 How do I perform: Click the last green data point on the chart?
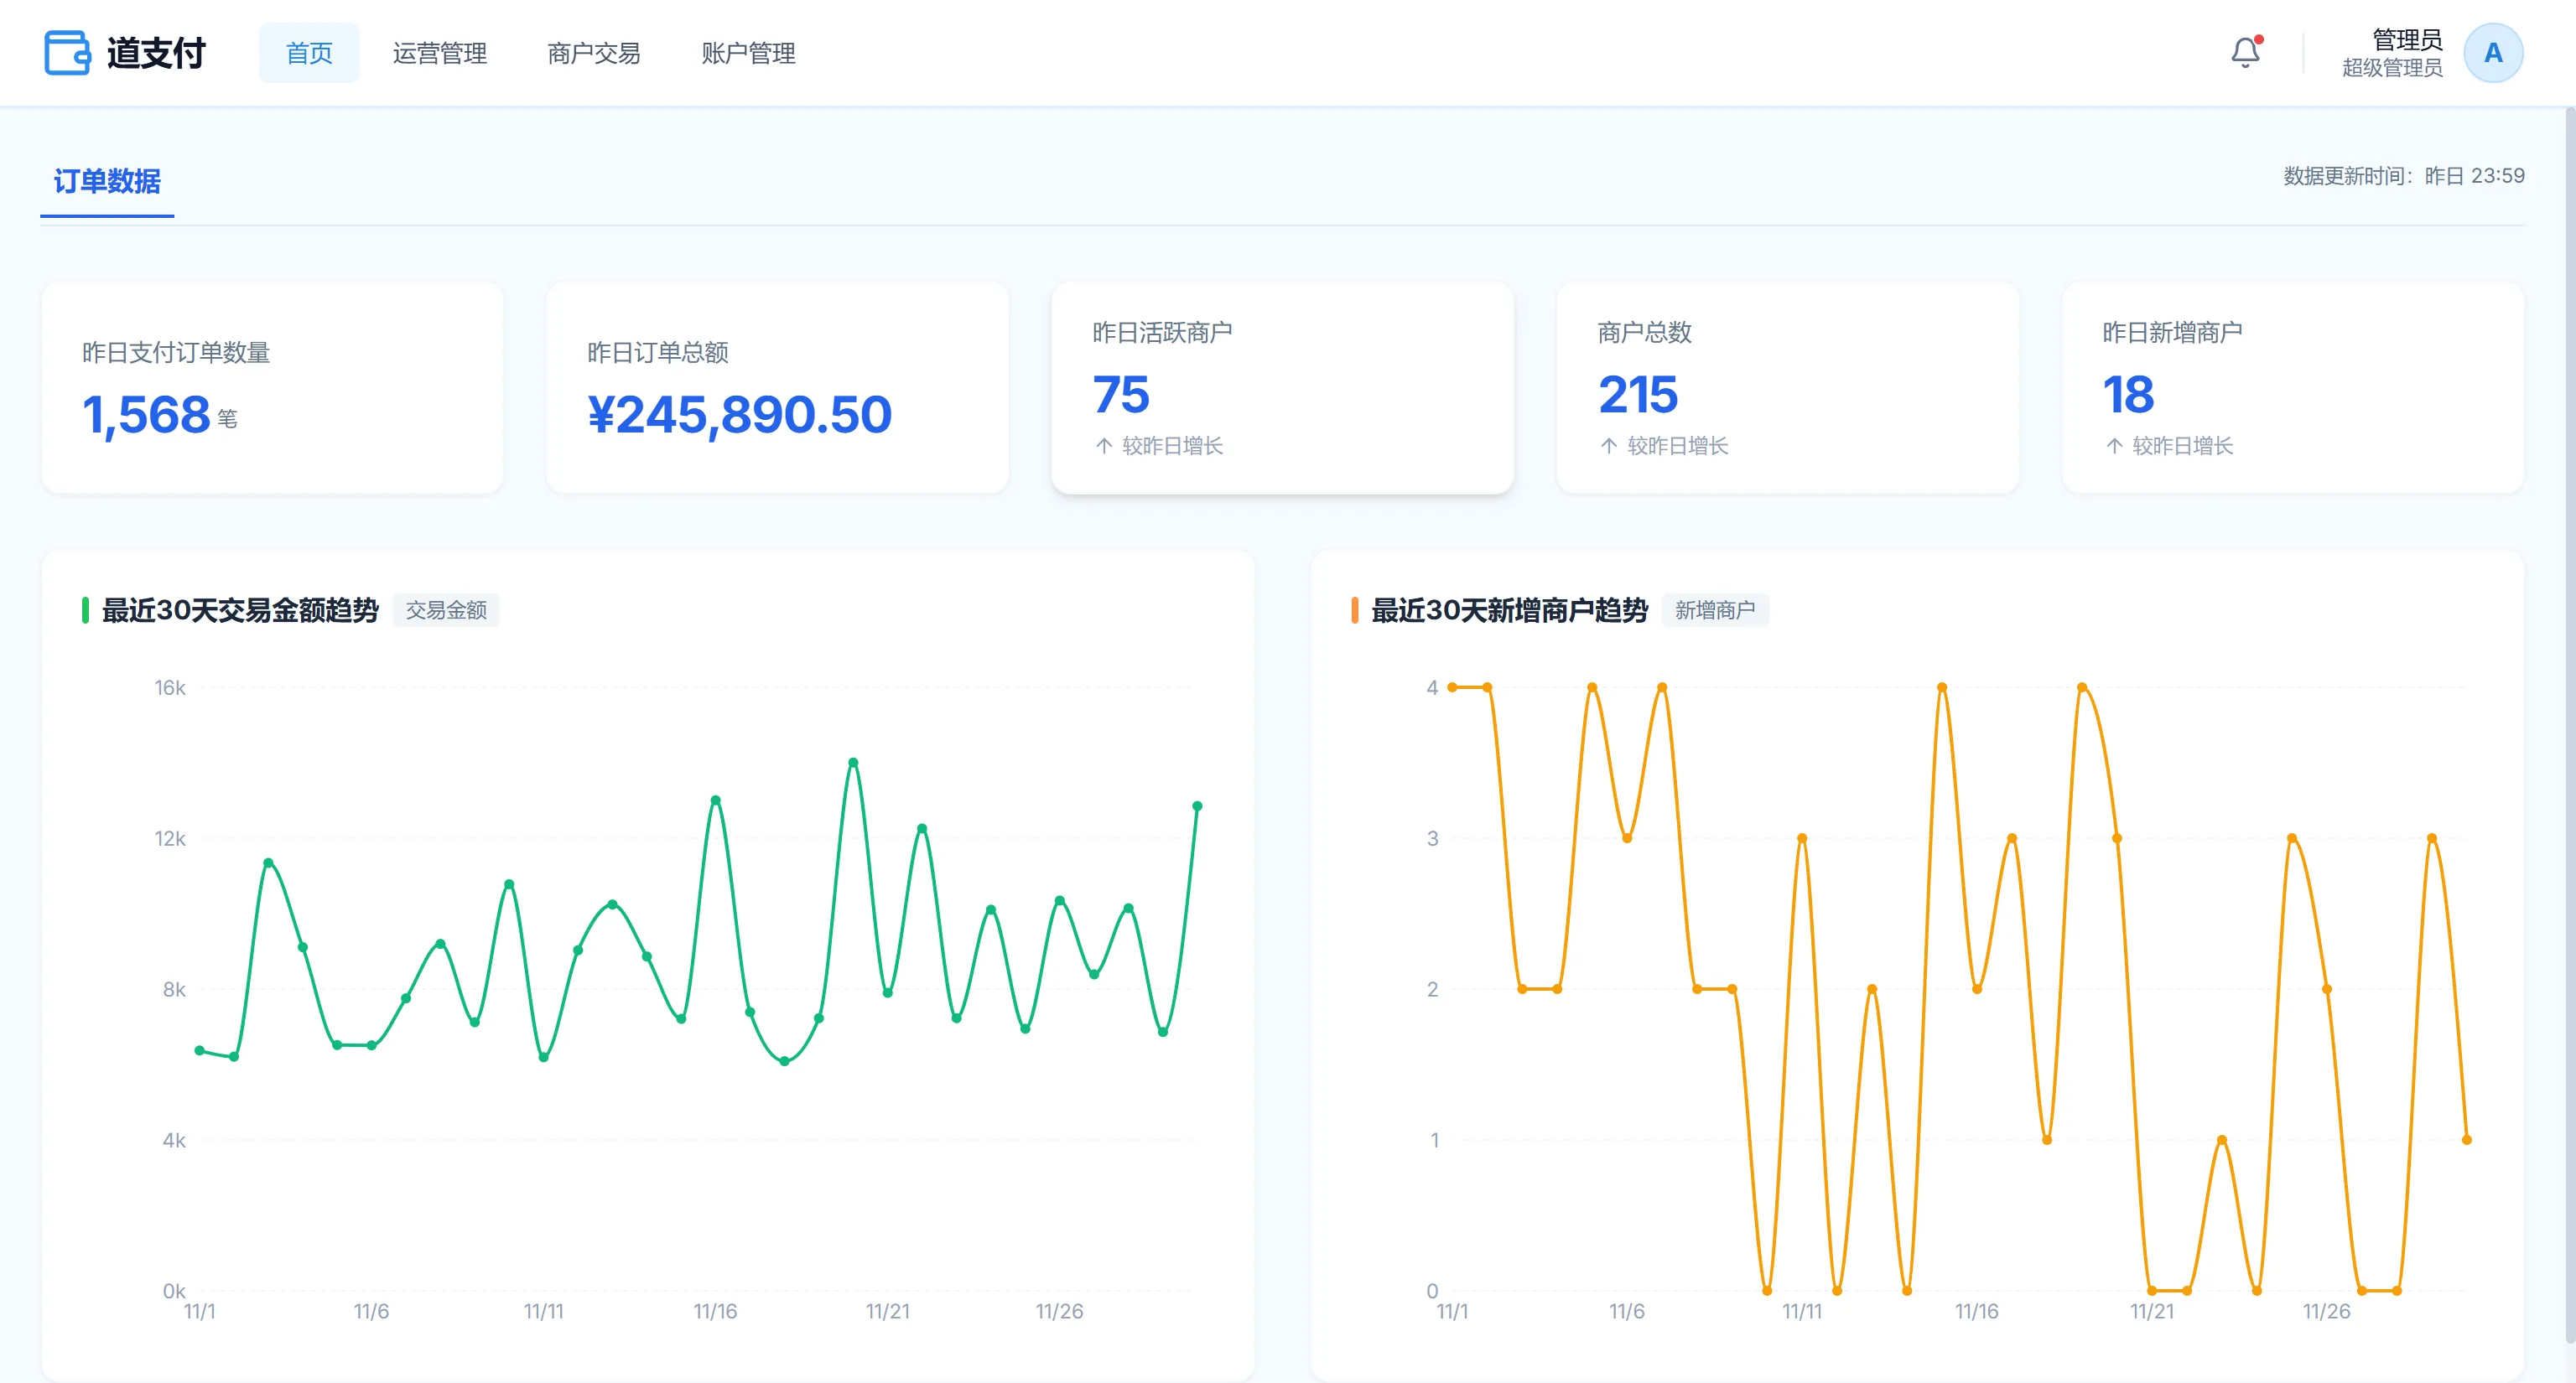click(1197, 806)
